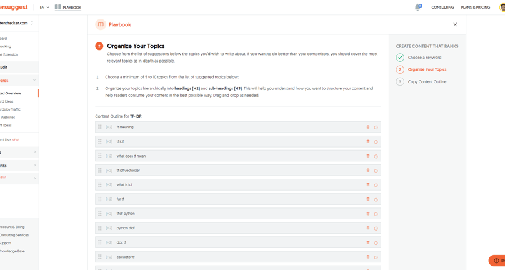Open the notifications bell

417,7
